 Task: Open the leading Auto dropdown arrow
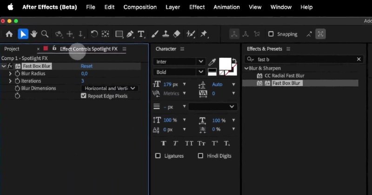[233, 84]
